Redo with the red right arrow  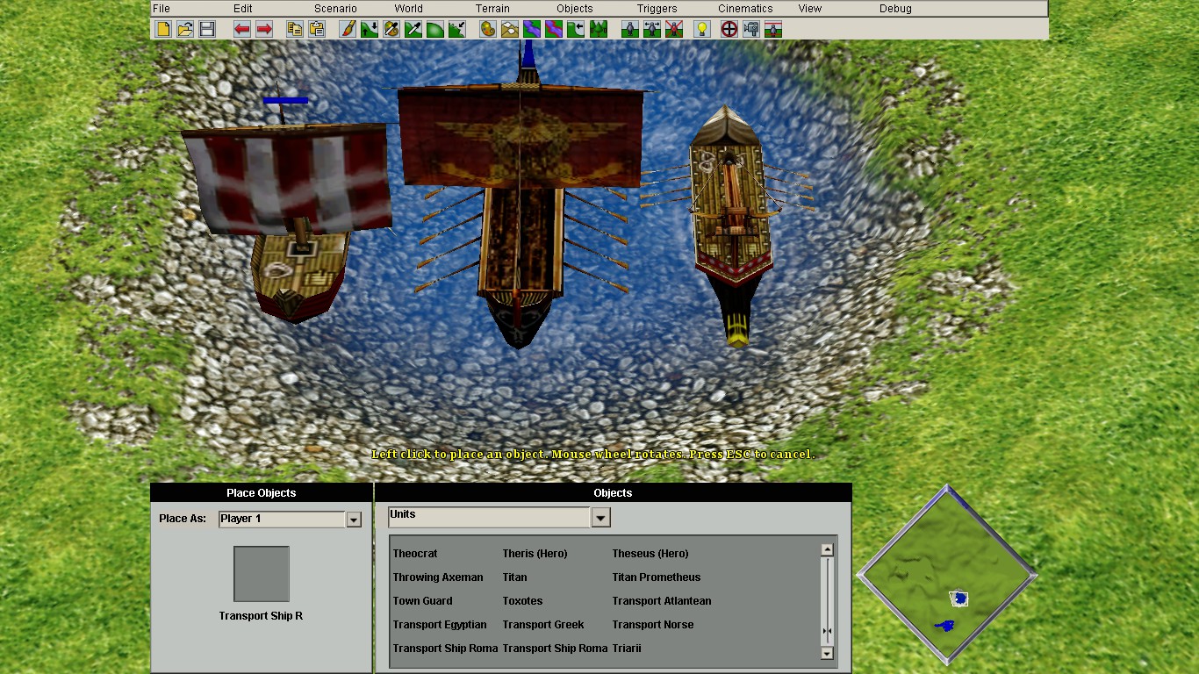click(x=264, y=29)
